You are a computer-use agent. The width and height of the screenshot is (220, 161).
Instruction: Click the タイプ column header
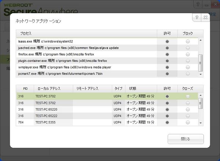pyautogui.click(x=118, y=89)
